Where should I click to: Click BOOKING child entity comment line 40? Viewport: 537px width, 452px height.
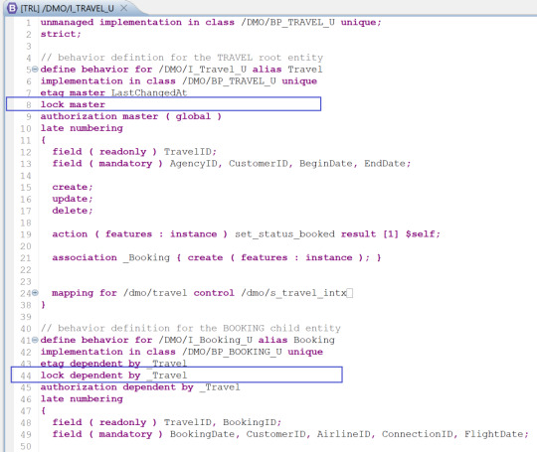point(191,328)
